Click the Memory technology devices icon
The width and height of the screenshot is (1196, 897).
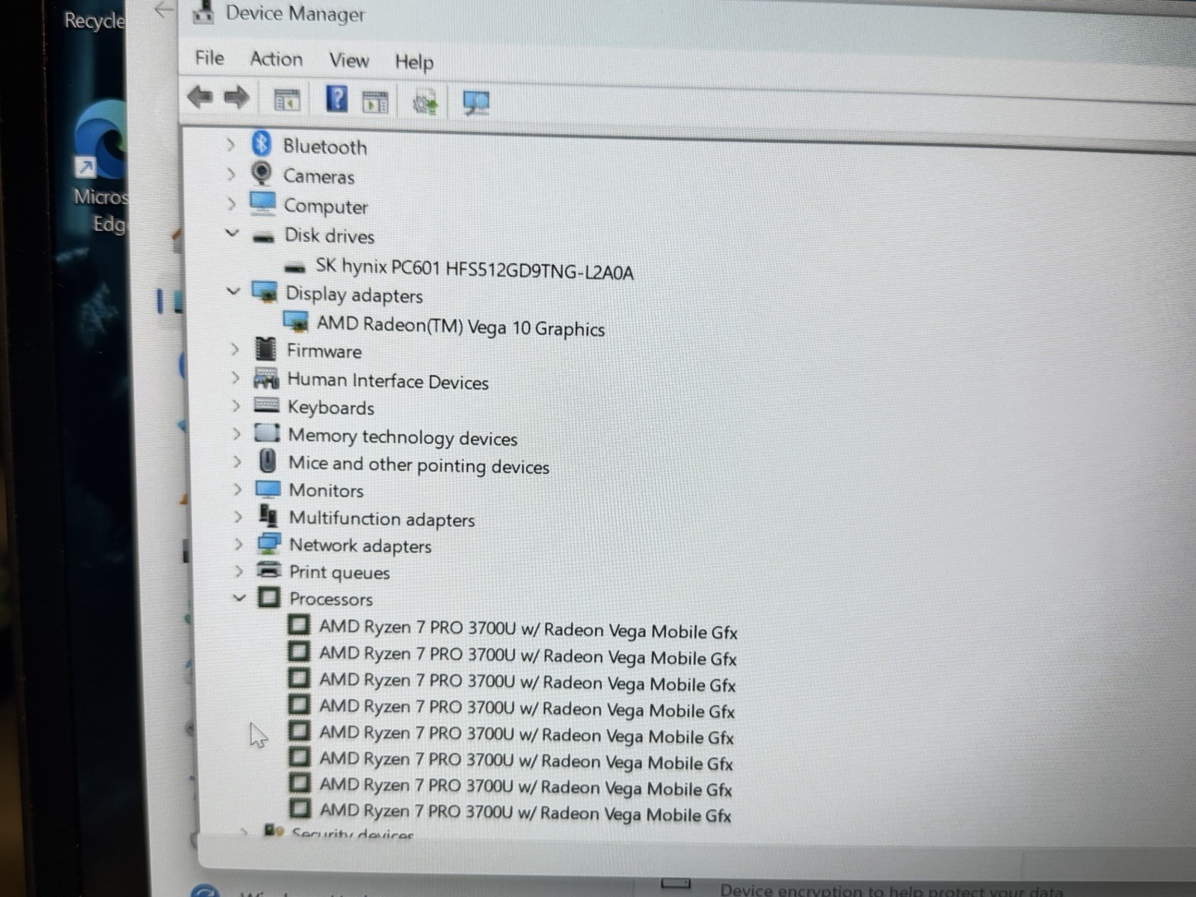click(268, 434)
